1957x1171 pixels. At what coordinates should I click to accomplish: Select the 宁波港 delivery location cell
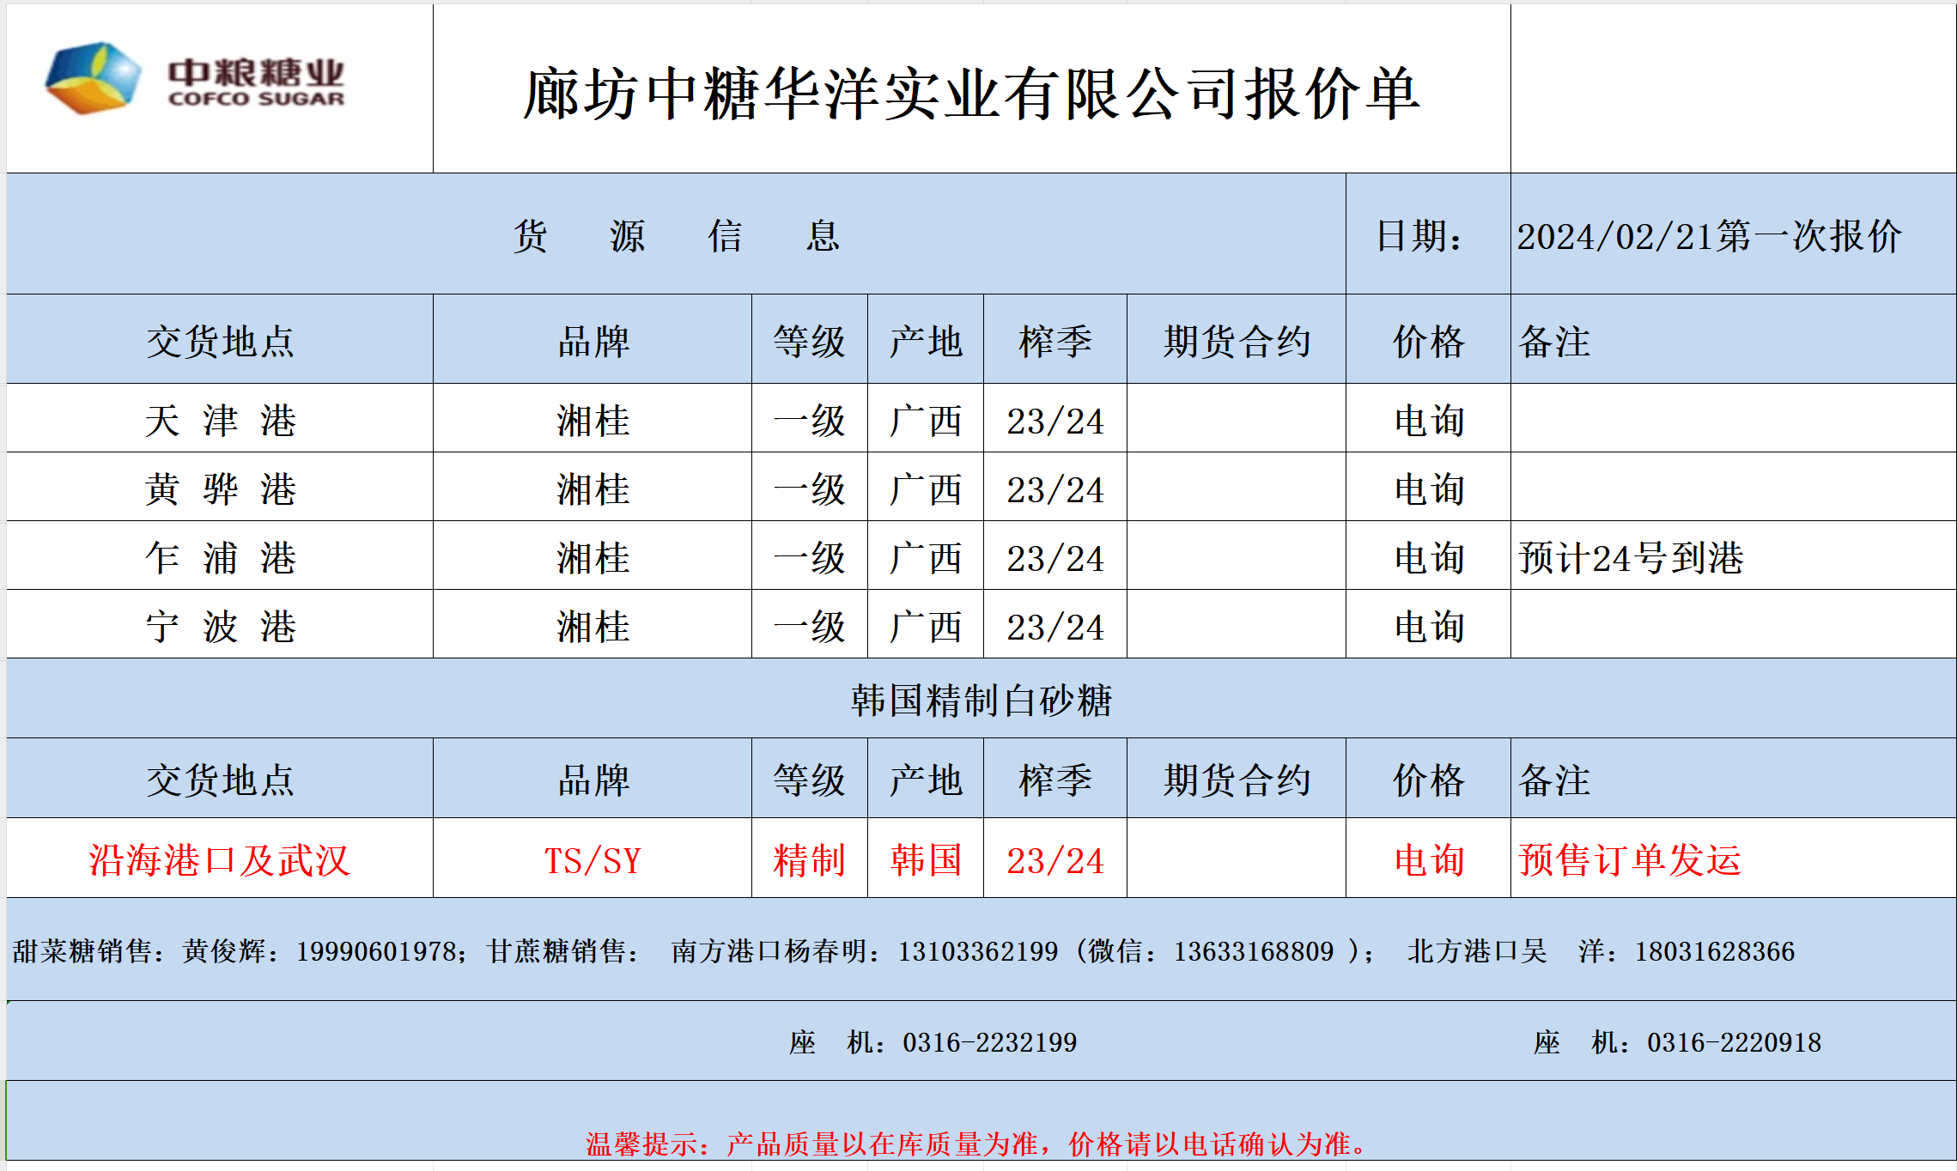pyautogui.click(x=220, y=627)
